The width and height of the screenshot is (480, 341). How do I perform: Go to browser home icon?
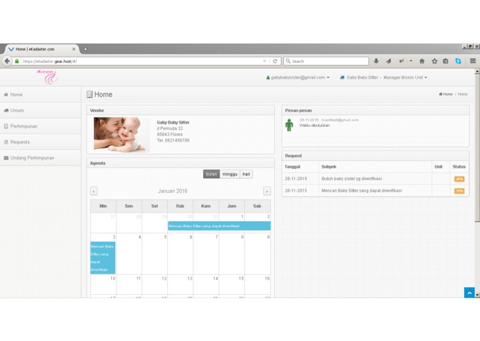(x=422, y=61)
